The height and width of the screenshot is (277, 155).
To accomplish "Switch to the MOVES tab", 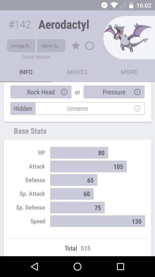I will point(77,72).
